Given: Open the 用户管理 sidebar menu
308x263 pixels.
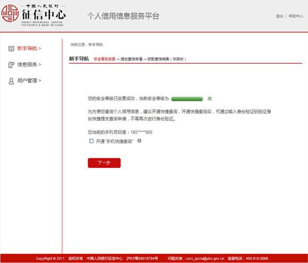Looking at the screenshot, I should point(29,81).
